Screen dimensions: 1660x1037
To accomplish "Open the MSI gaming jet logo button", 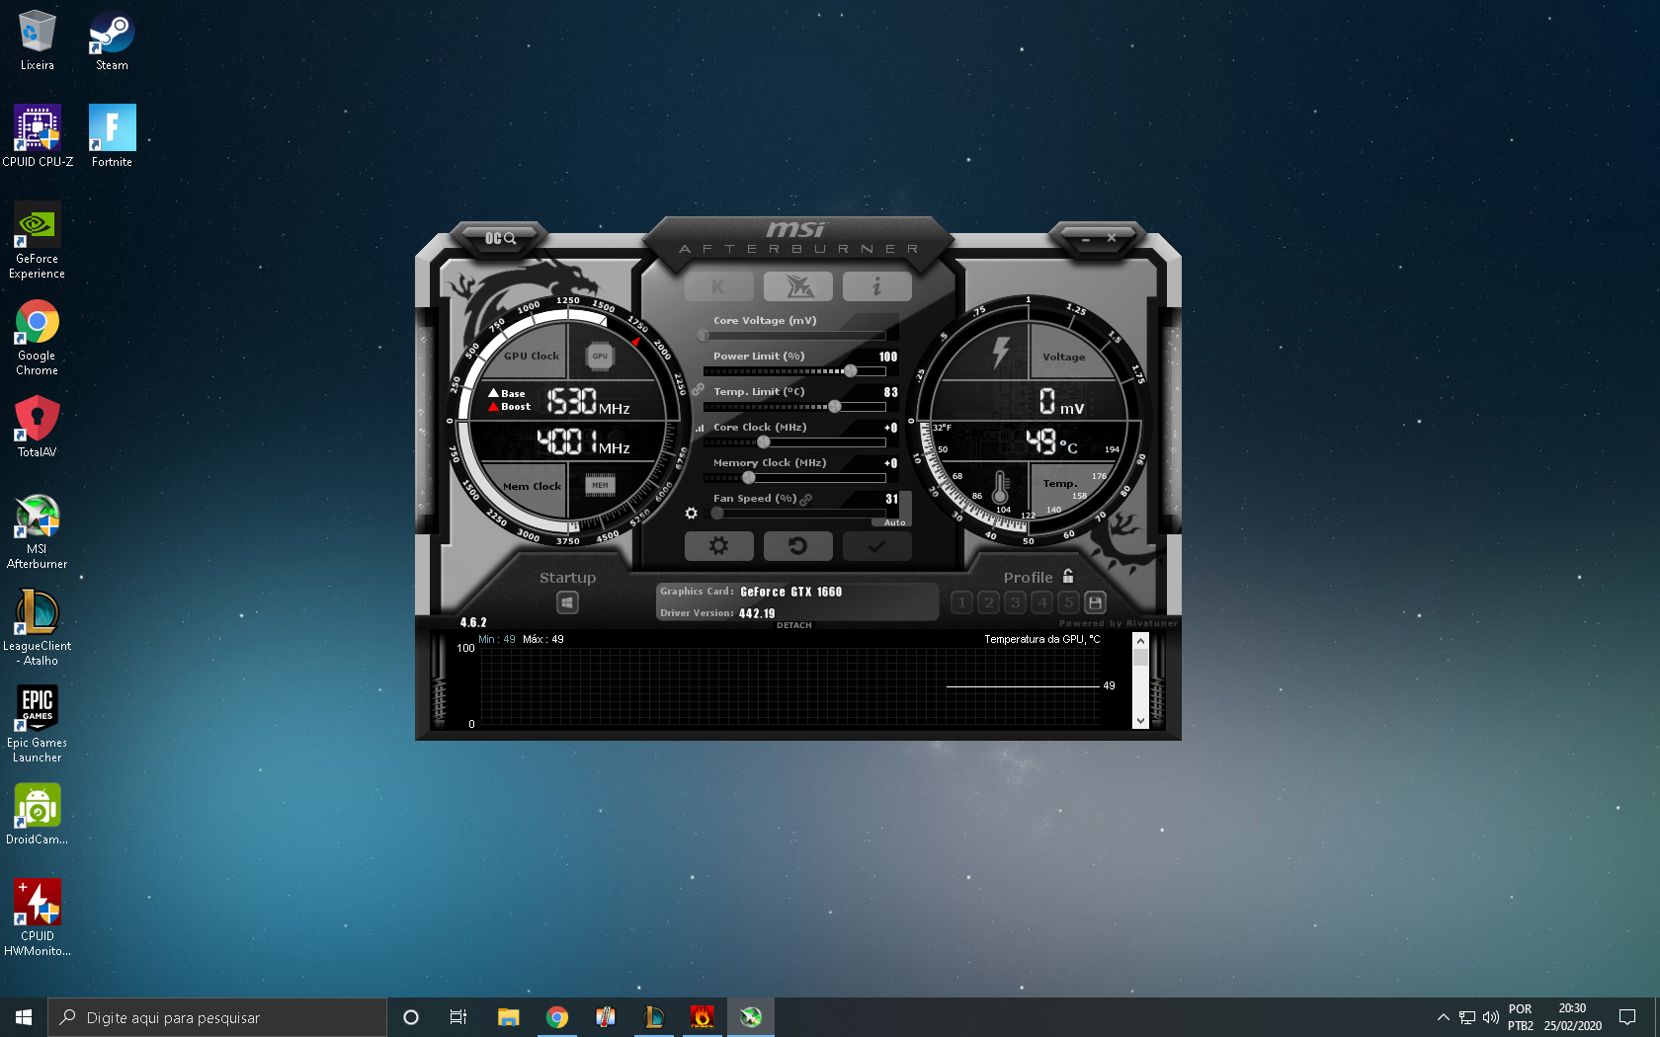I will 798,286.
